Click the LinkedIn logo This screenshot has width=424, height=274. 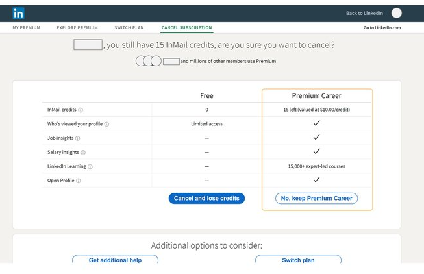[x=18, y=13]
